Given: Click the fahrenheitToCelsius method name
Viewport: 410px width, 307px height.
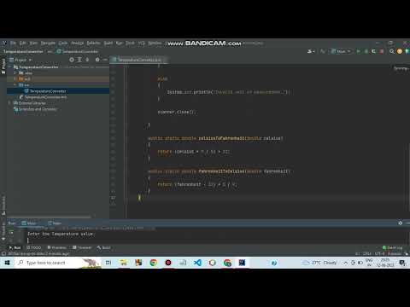Looking at the screenshot, I should click(x=221, y=171).
